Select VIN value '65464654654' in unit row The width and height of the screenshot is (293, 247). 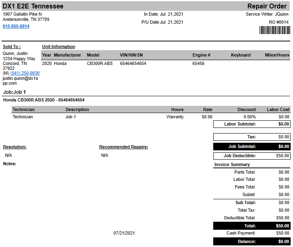(x=133, y=64)
